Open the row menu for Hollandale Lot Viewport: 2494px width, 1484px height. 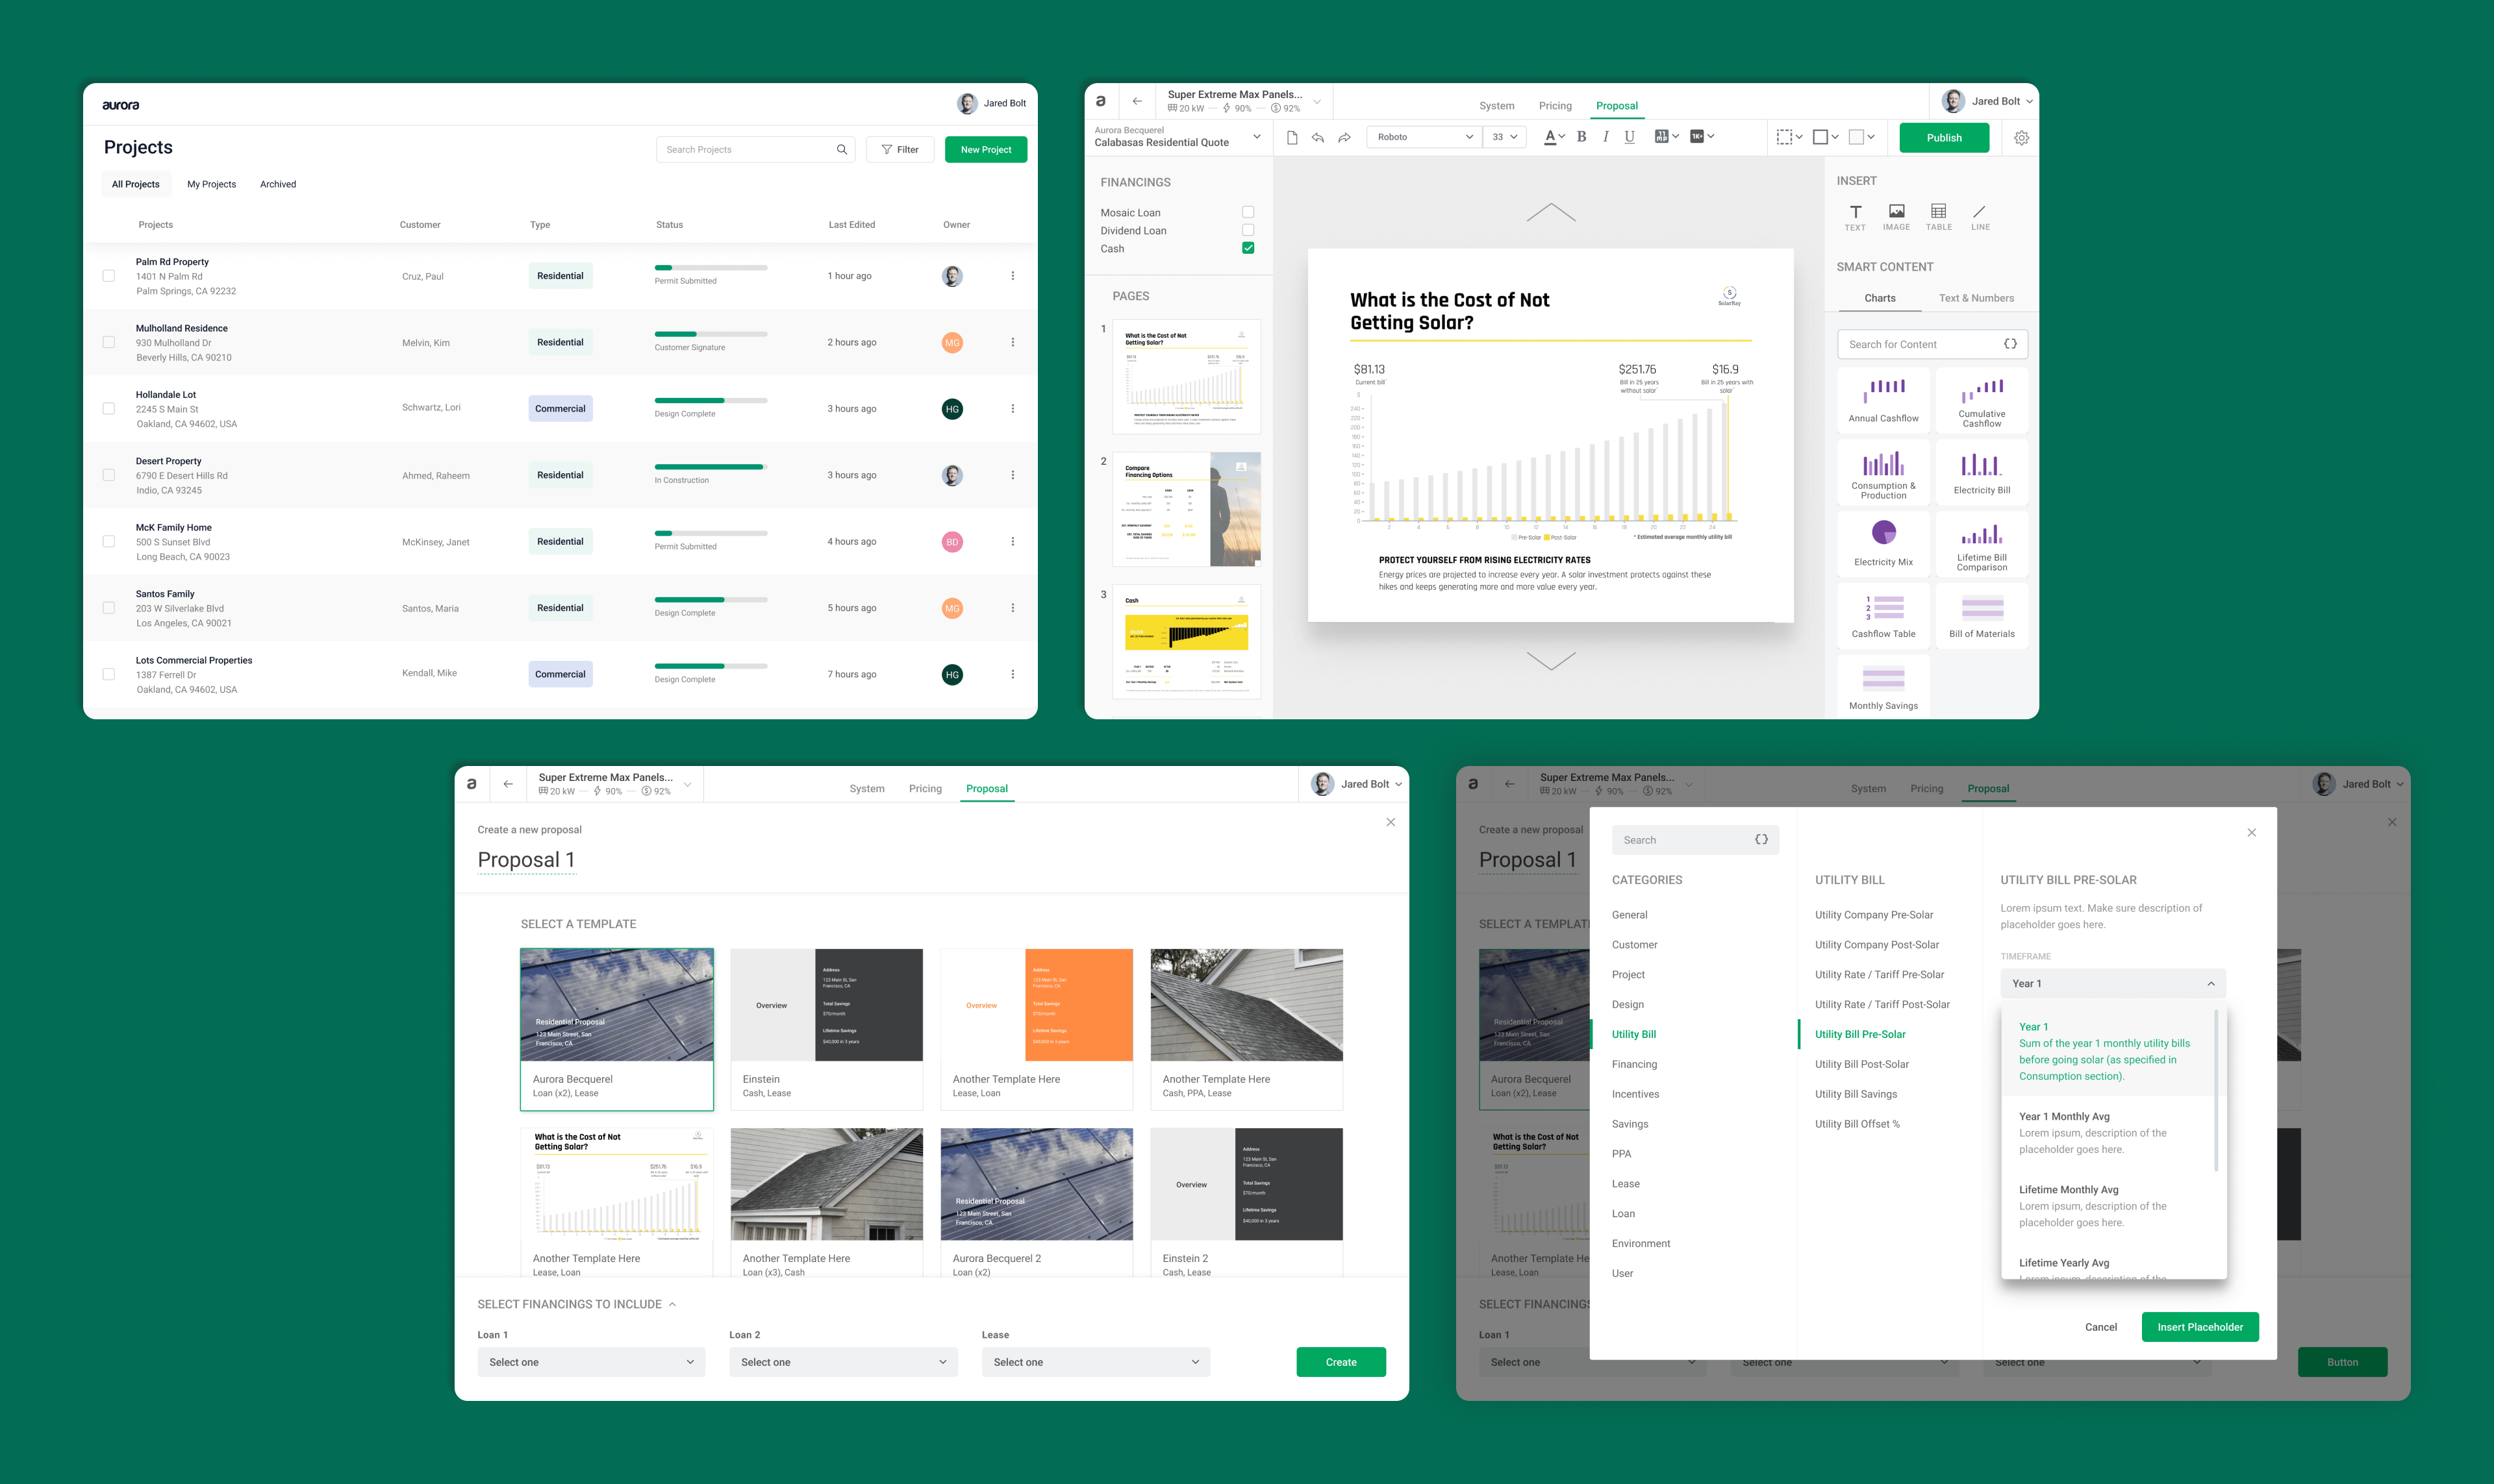[x=1013, y=409]
